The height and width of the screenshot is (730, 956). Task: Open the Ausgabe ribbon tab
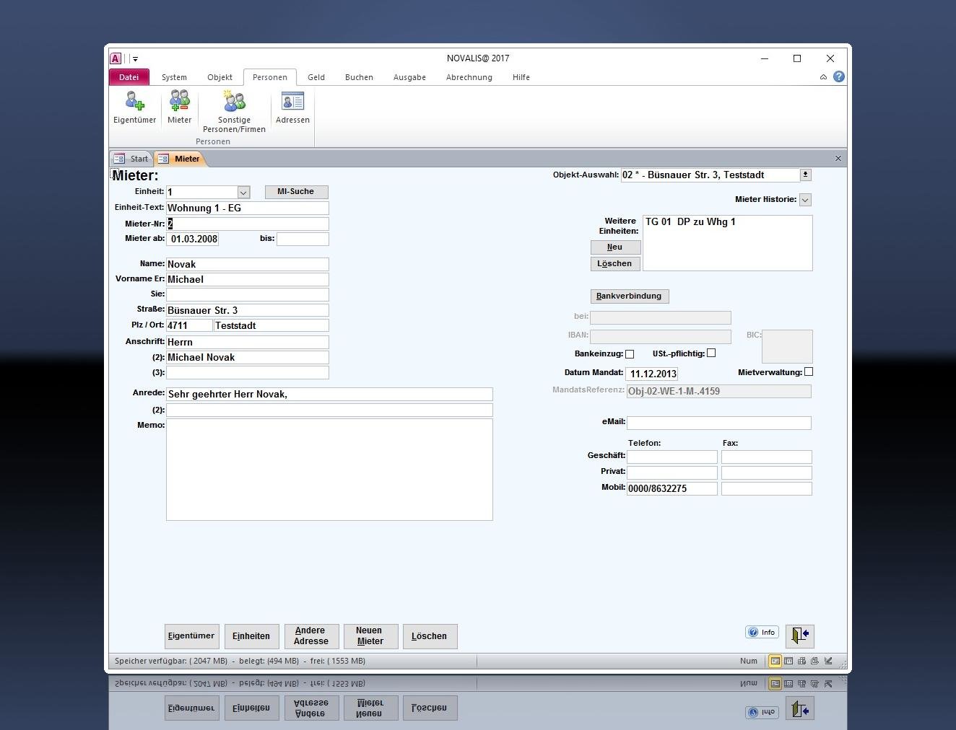(409, 77)
